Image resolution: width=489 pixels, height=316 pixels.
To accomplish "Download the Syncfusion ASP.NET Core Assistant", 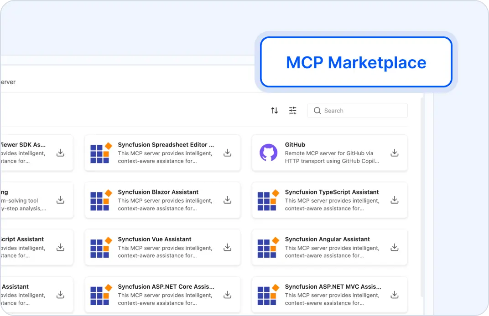I will [227, 295].
